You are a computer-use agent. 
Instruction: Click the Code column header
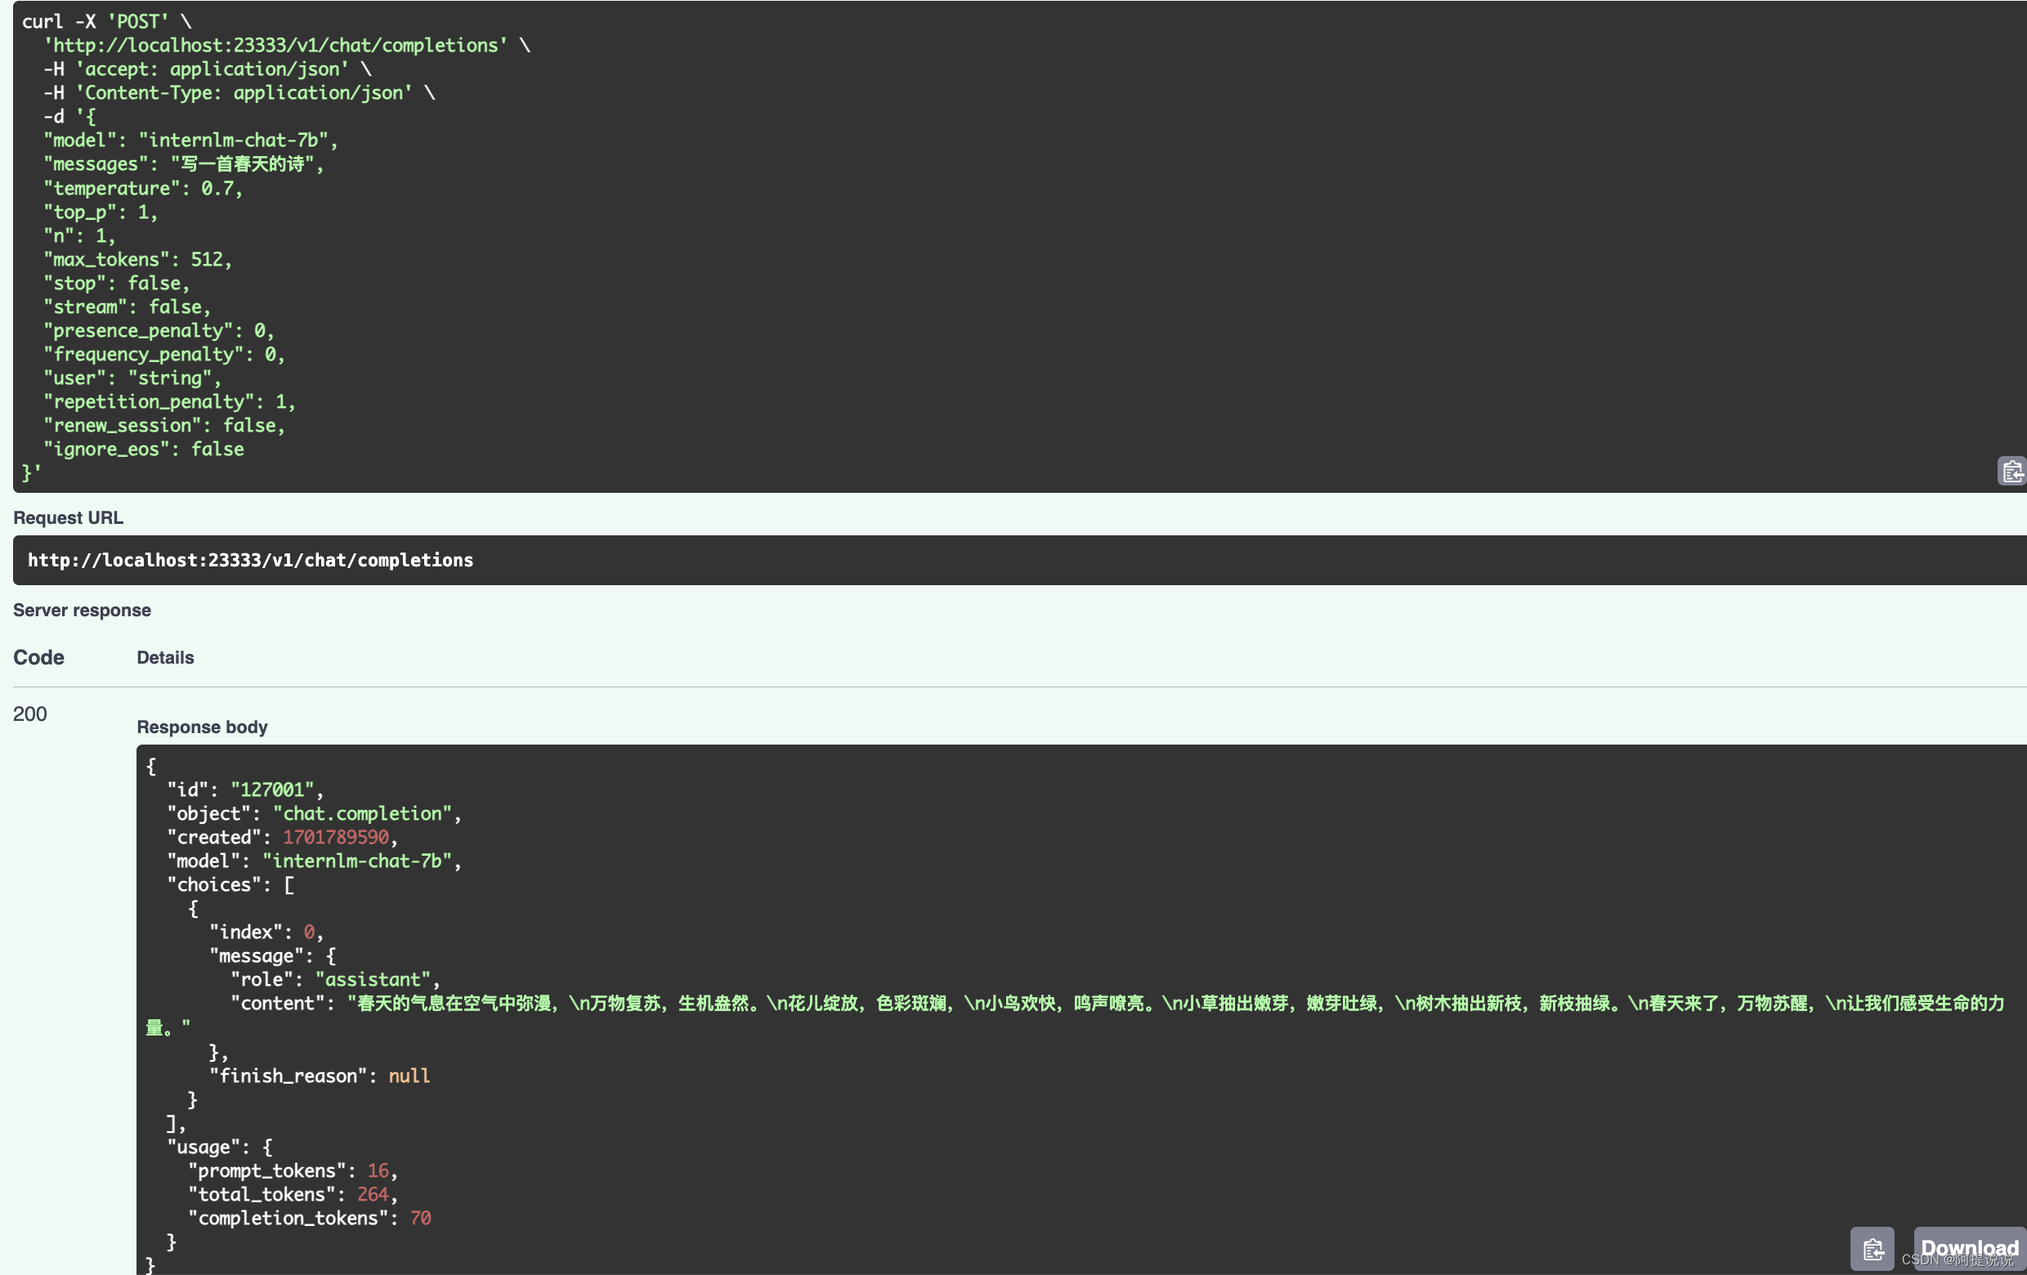coord(38,657)
